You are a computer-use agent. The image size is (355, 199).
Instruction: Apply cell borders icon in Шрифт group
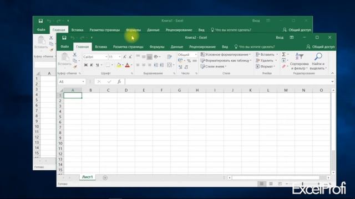click(108, 65)
